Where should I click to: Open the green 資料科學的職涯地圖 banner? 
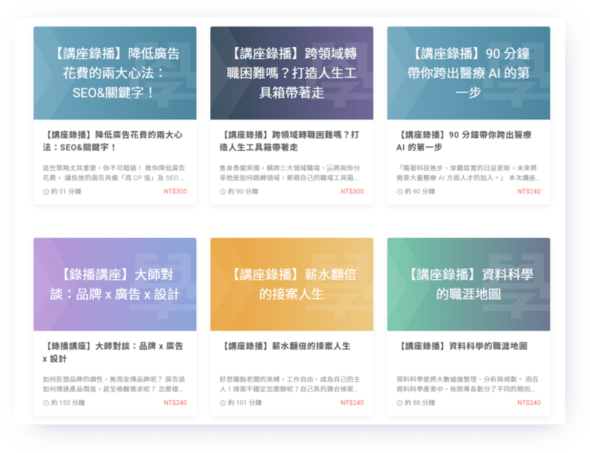click(468, 284)
